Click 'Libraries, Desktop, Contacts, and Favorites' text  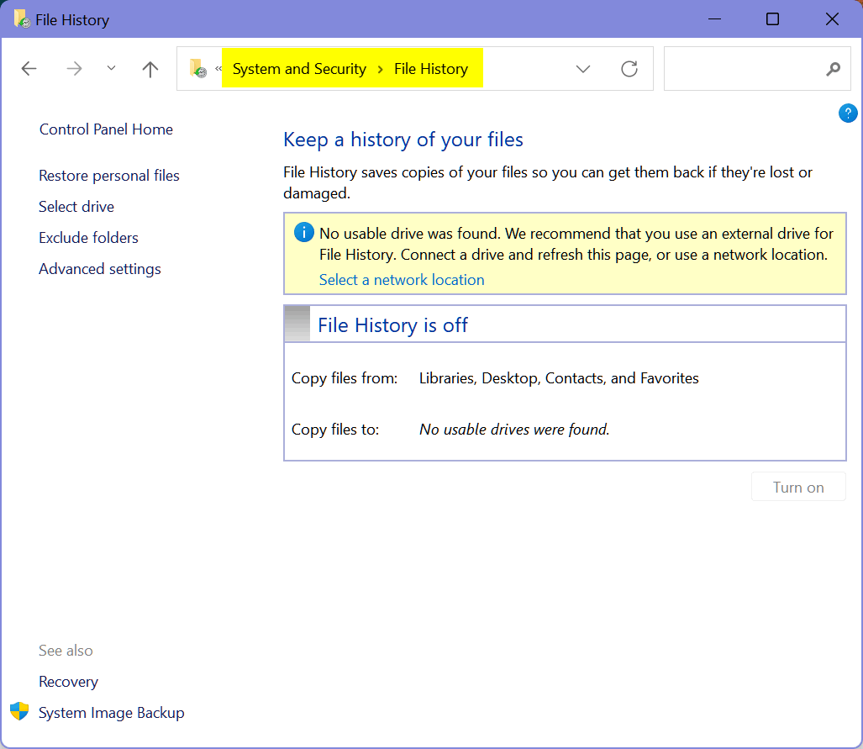pyautogui.click(x=559, y=378)
